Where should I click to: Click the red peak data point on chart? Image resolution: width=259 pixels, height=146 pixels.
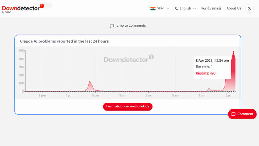pos(233,51)
